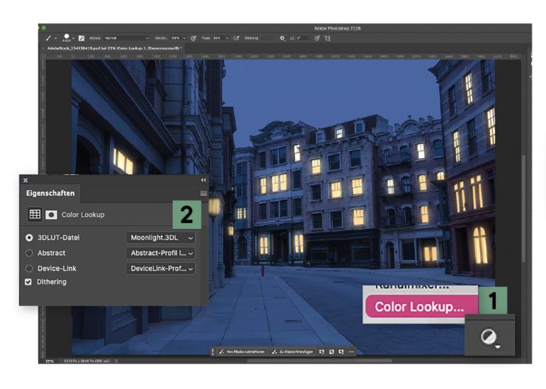Open the Eigenschaften panel menu
Viewport: 546px width, 389px height.
point(204,193)
